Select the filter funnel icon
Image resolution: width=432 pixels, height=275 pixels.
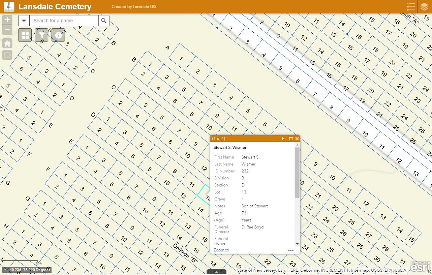41,35
